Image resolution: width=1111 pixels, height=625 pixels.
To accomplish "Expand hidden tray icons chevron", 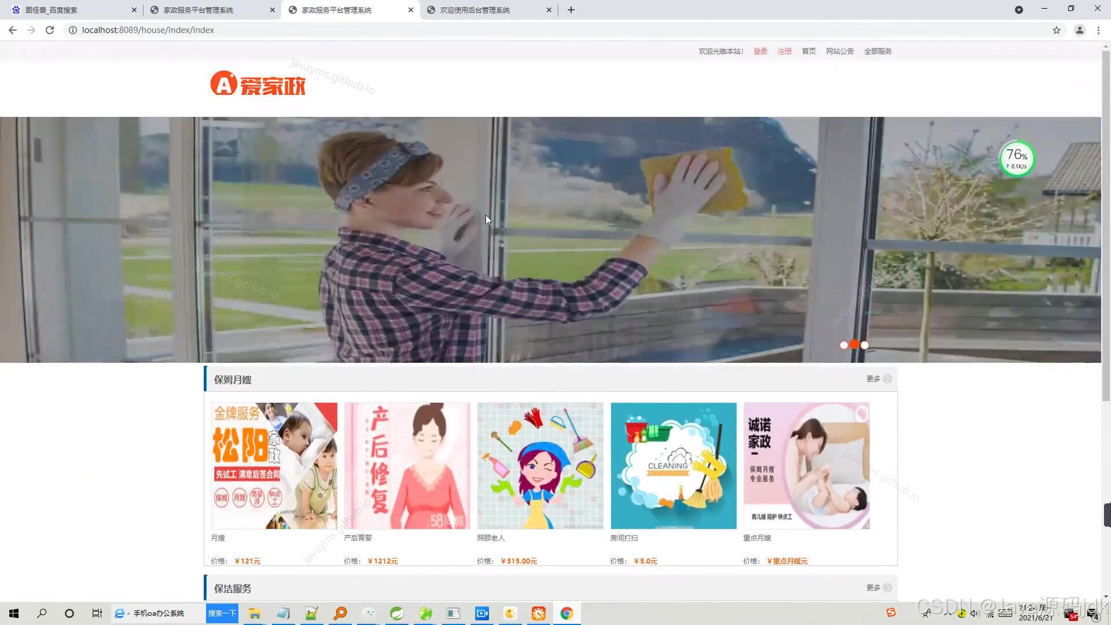I will (949, 613).
